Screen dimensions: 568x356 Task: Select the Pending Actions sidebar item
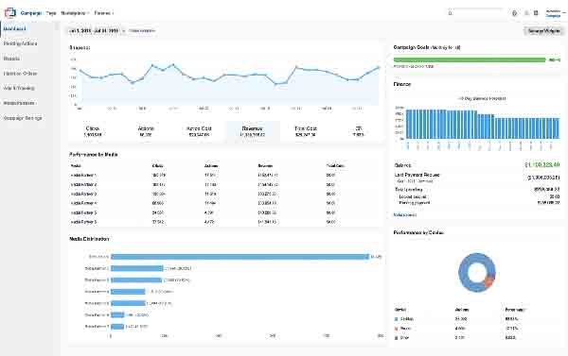(x=20, y=43)
